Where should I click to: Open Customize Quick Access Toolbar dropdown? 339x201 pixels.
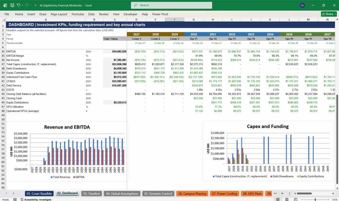point(35,5)
